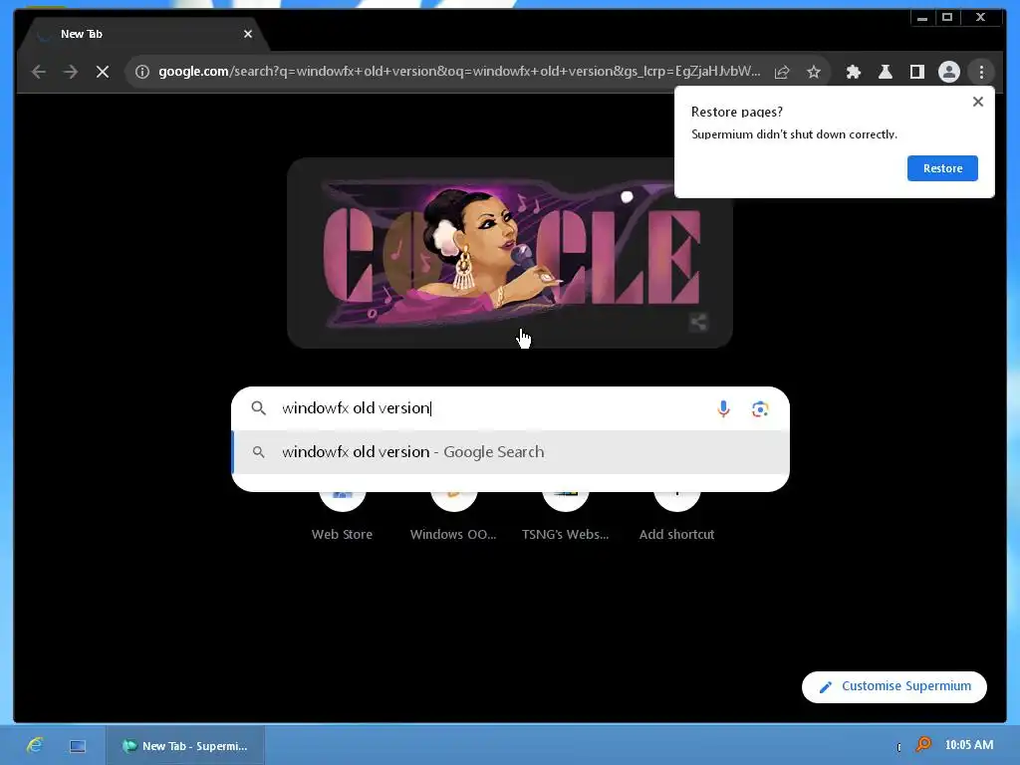Screen dimensions: 1020x765
Task: Maximize the Supermium window
Action: pyautogui.click(x=947, y=18)
